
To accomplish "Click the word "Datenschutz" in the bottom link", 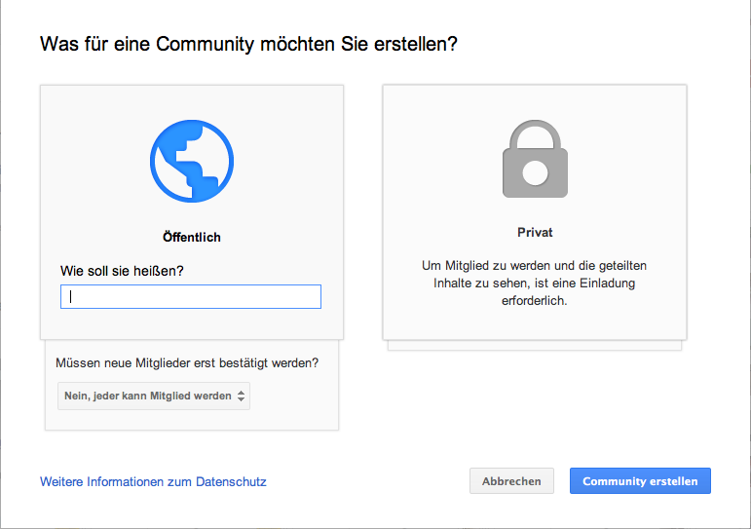I will click(231, 481).
